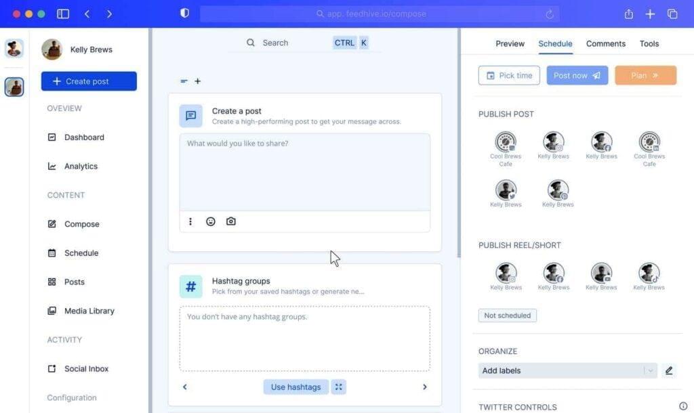This screenshot has width=694, height=413.
Task: Open the Media Library
Action: (x=81, y=311)
